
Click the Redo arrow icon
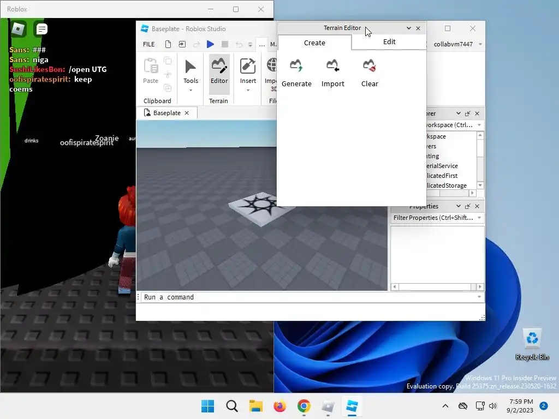197,44
